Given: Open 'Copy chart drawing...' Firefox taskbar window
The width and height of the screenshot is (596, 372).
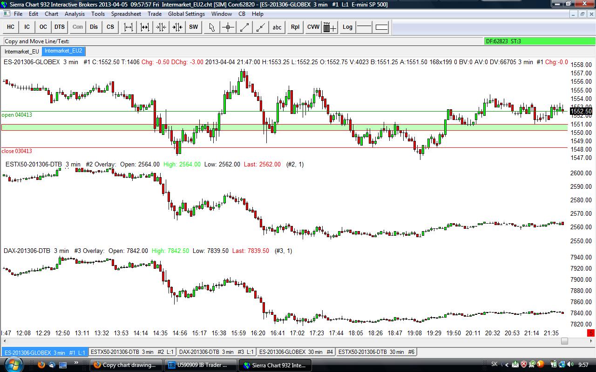Looking at the screenshot, I should tap(126, 365).
